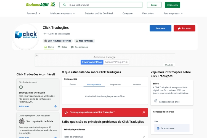
Task: Click the 'Contatos da empresa' heading
Action: pos(163,112)
